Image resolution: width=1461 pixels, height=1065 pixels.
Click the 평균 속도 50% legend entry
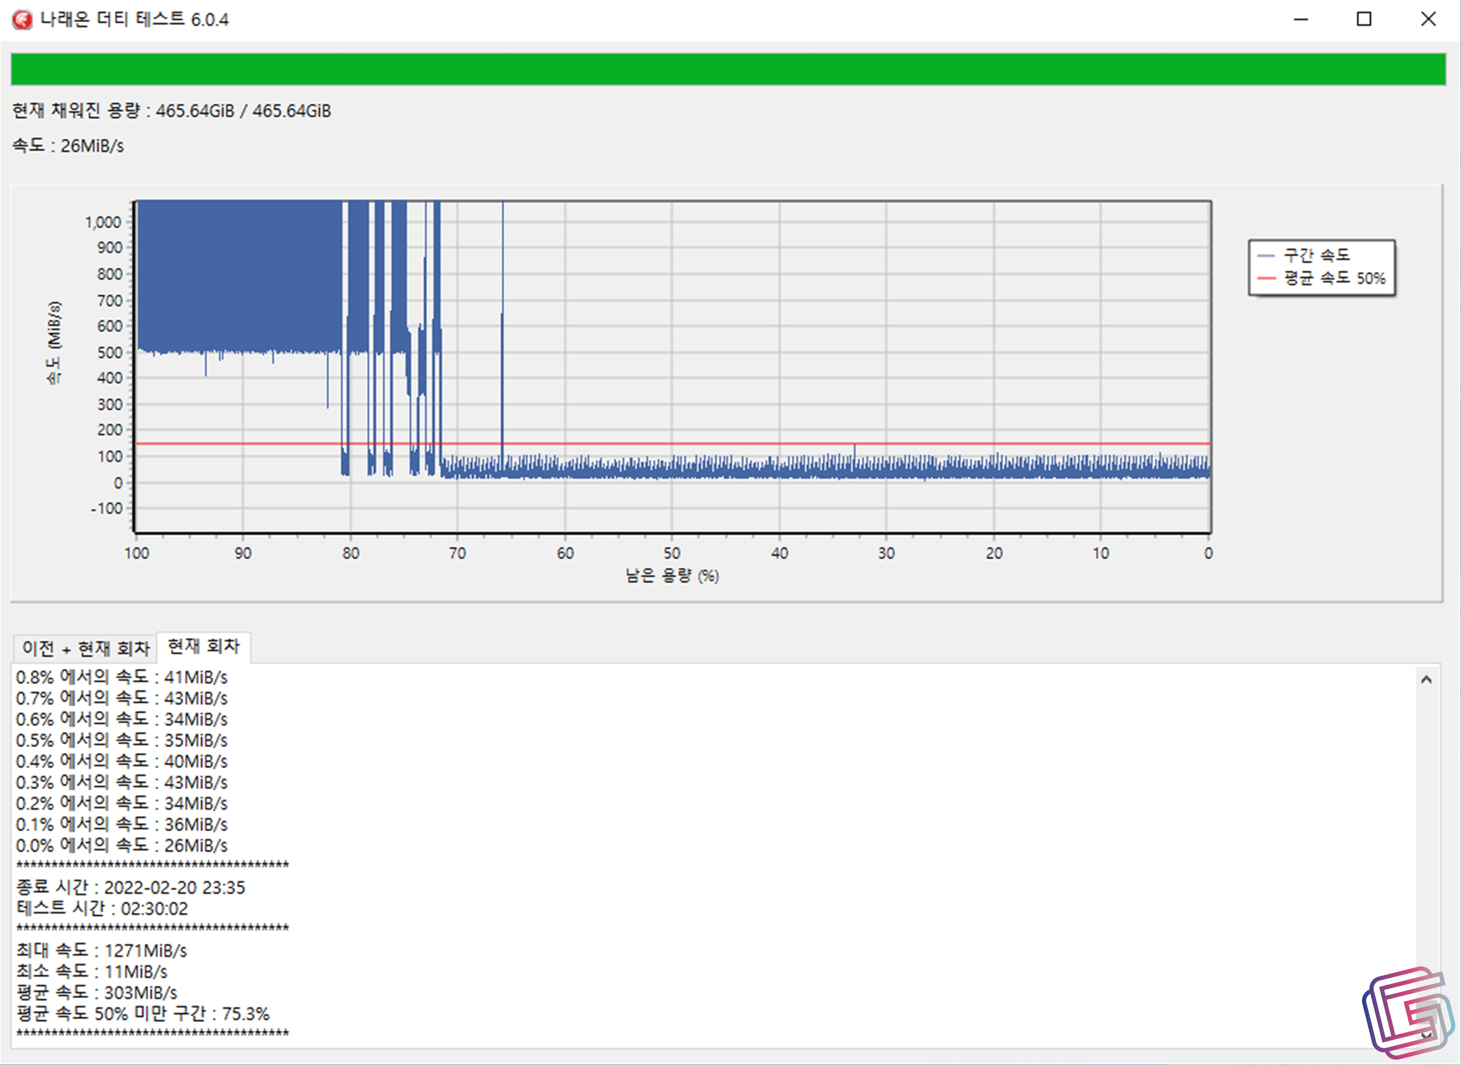pyautogui.click(x=1321, y=279)
